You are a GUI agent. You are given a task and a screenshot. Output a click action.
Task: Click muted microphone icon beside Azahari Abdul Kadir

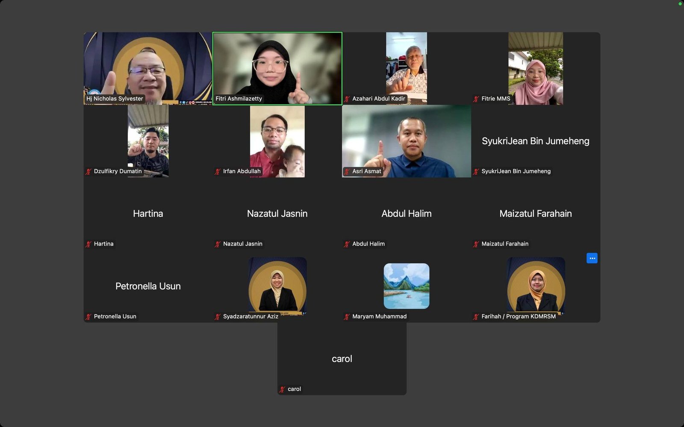point(347,99)
